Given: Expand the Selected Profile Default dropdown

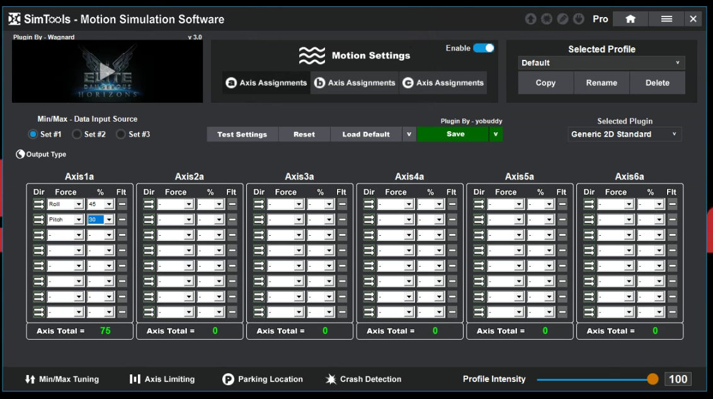Looking at the screenshot, I should coord(601,63).
